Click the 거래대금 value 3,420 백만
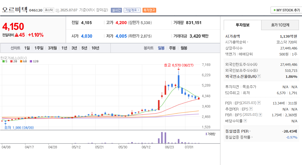The width and height of the screenshot is (302, 165). 199,36
